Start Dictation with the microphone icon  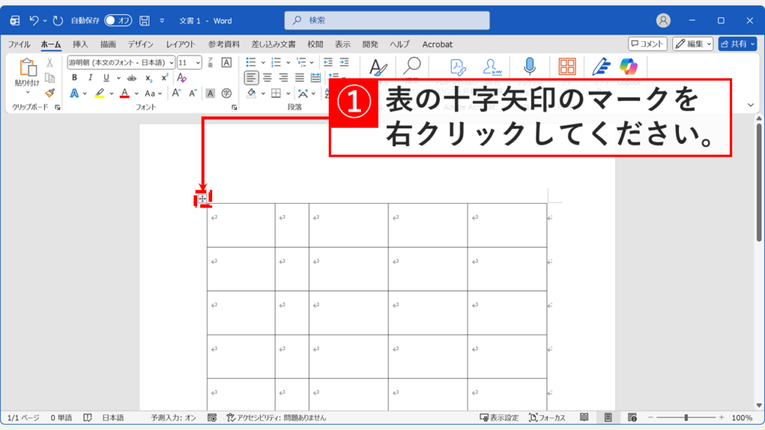pos(530,66)
